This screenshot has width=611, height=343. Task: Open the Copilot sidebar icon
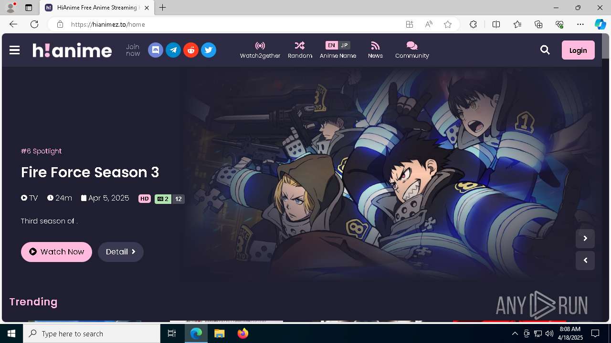pos(600,24)
